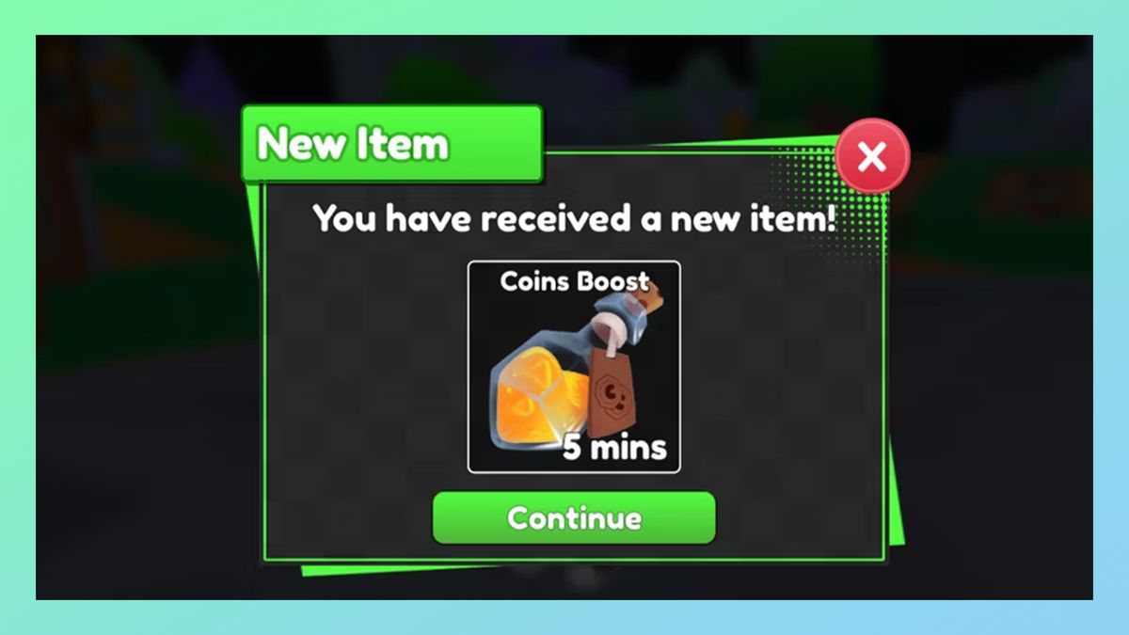
Task: Close the New Item dialog with red X
Action: coord(872,156)
